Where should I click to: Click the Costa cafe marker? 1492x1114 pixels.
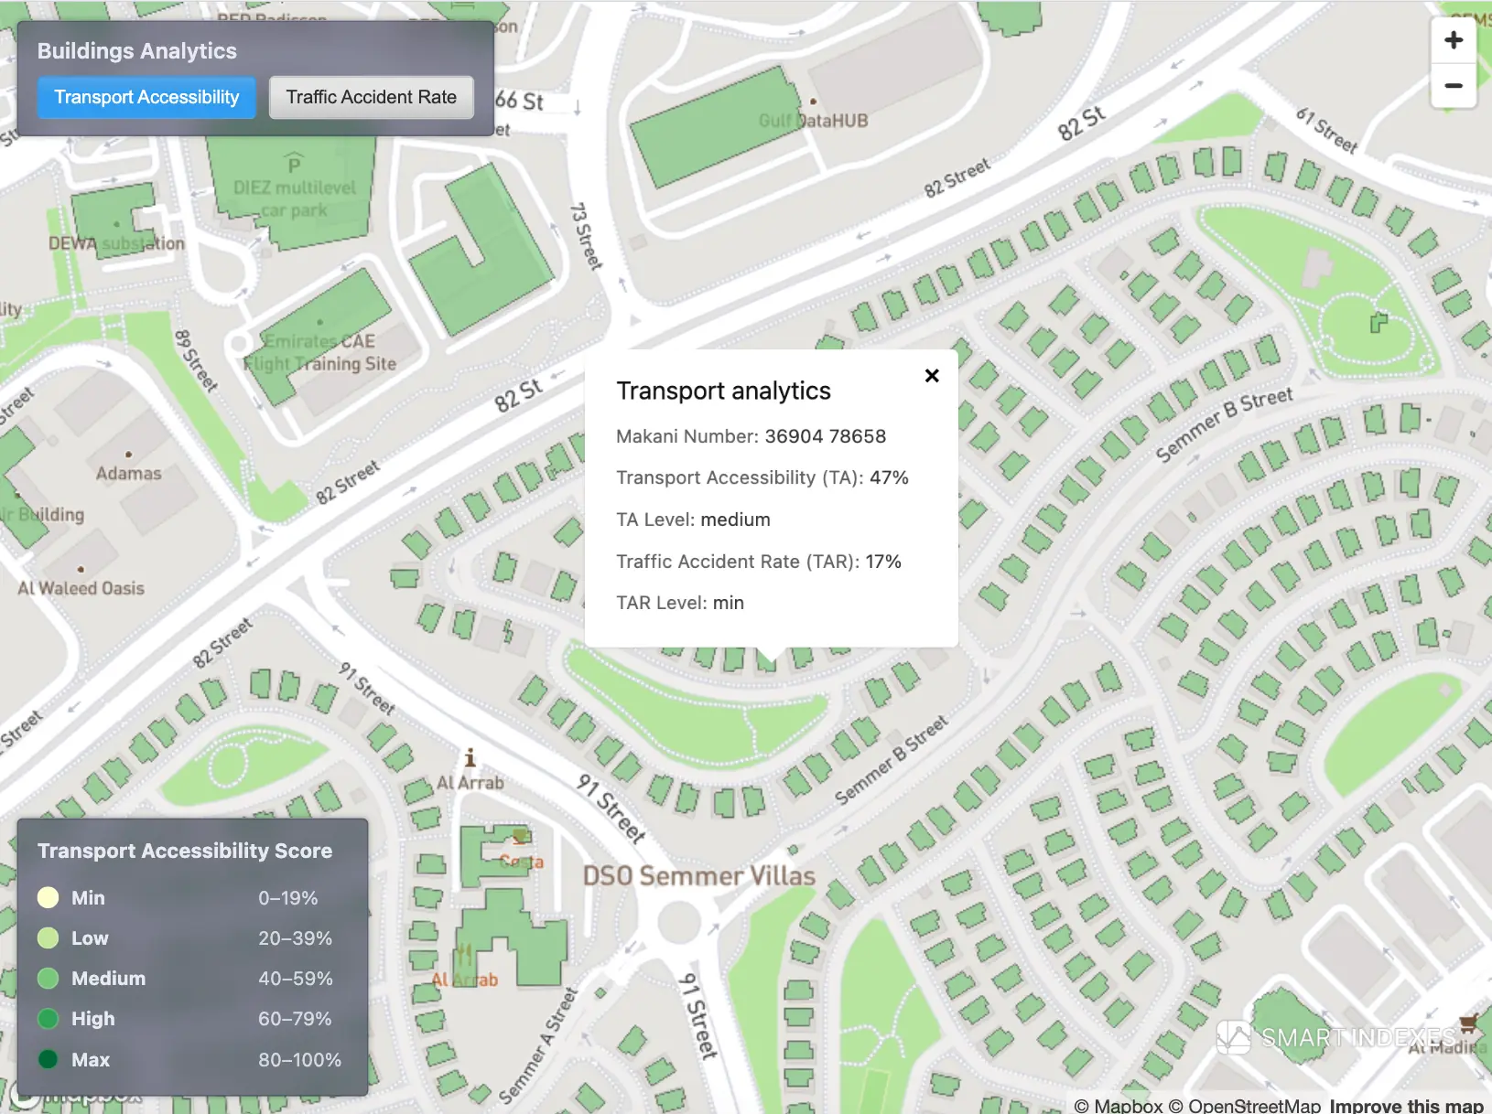tap(522, 836)
